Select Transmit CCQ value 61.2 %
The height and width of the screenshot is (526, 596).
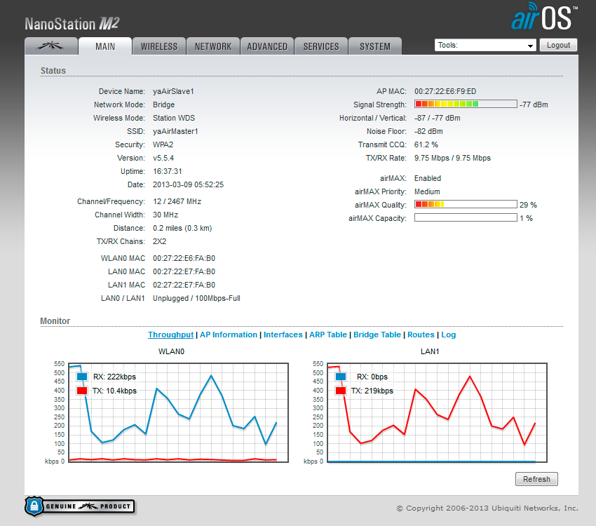click(x=426, y=144)
